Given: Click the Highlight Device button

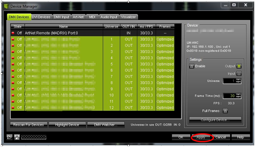Looking at the screenshot, I should coord(67,125).
